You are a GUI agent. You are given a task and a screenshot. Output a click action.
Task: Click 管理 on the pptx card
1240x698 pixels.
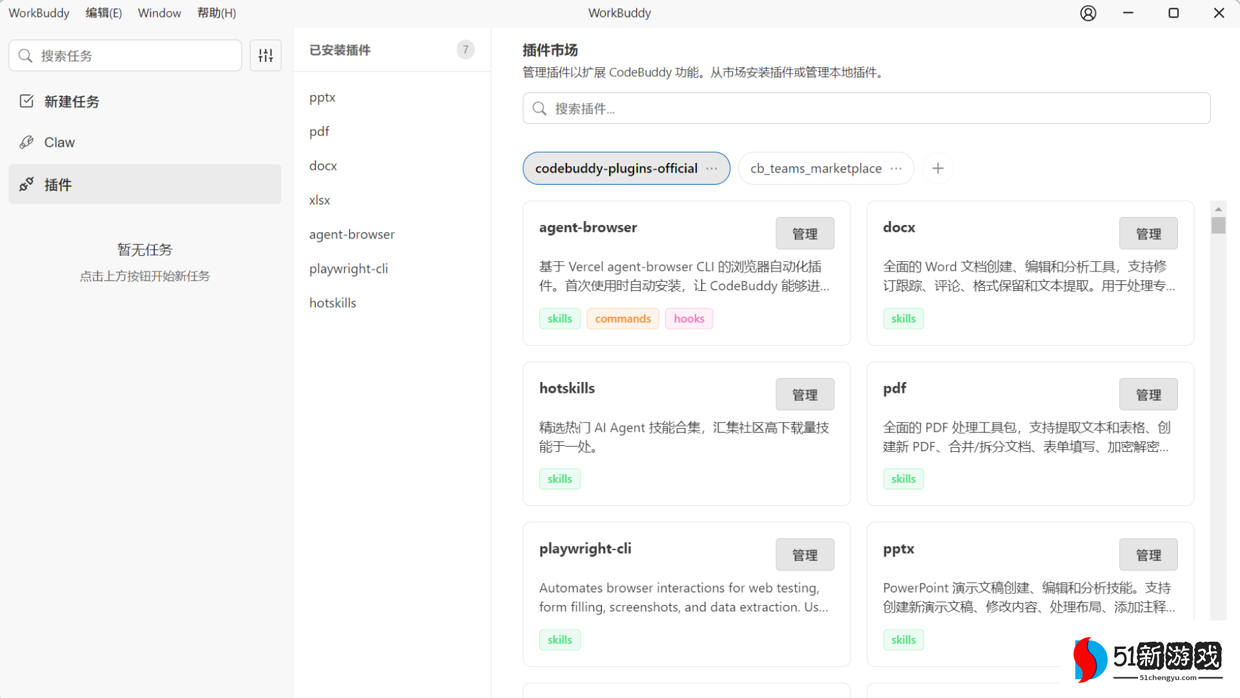(1148, 555)
